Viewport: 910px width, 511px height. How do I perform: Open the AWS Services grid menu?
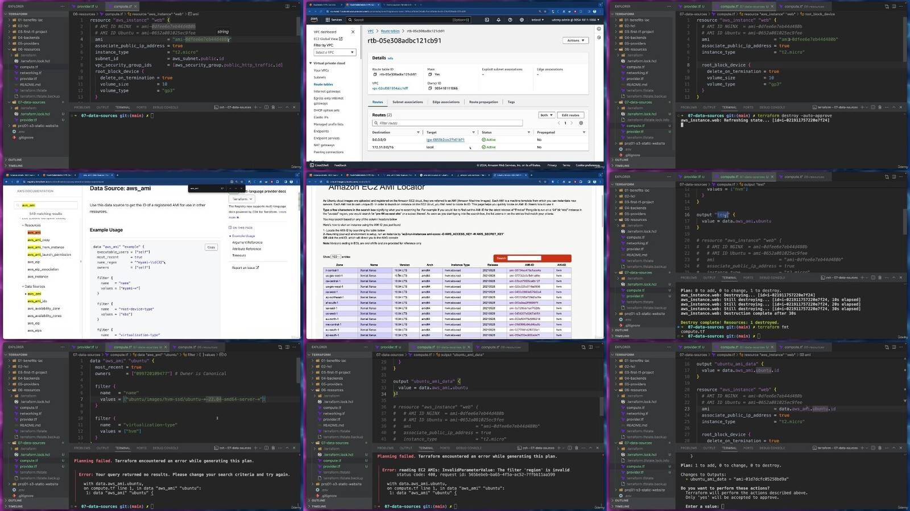tap(328, 20)
